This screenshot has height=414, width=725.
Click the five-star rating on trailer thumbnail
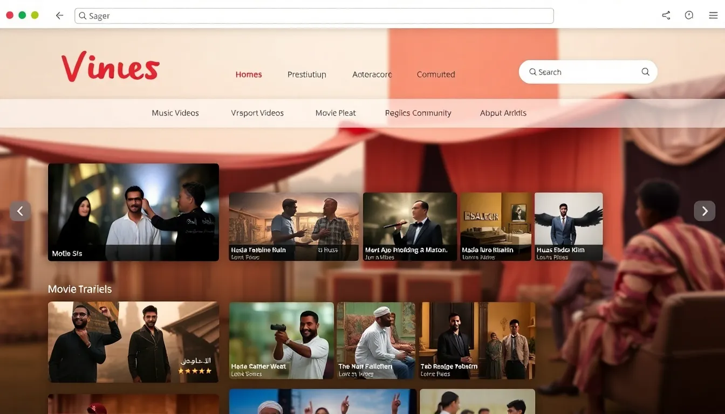click(195, 371)
